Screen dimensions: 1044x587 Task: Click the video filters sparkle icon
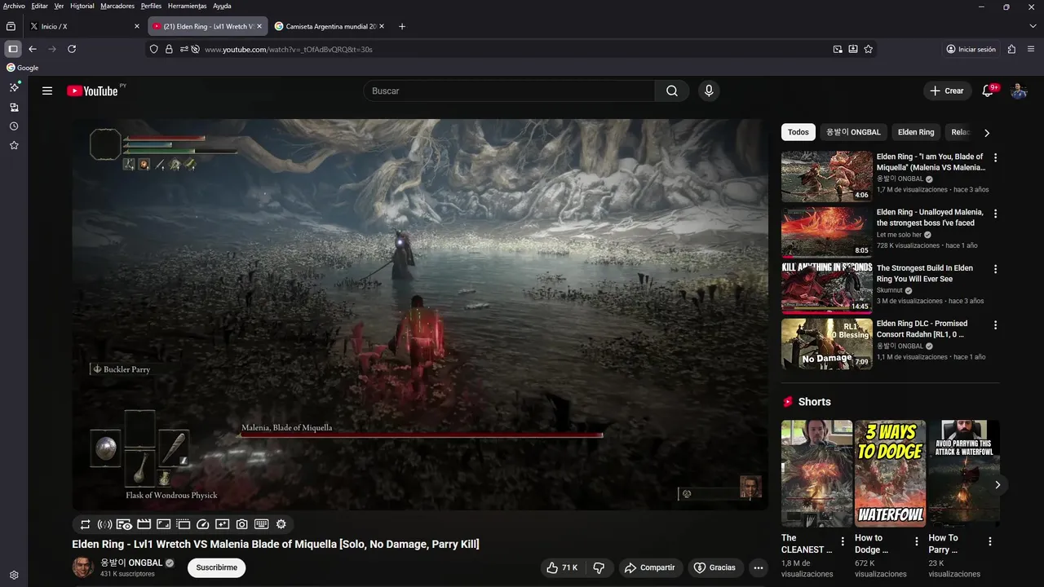pos(223,524)
